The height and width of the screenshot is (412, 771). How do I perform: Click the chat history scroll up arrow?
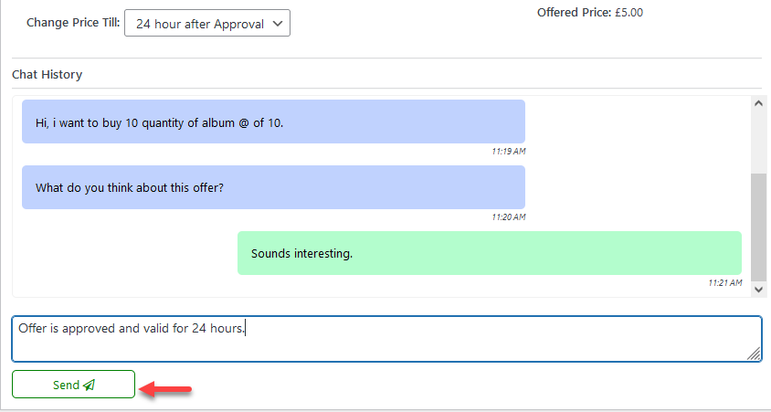pos(758,104)
